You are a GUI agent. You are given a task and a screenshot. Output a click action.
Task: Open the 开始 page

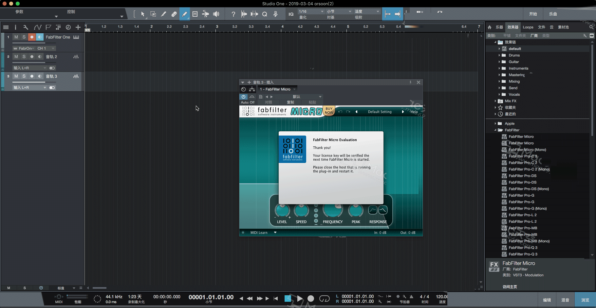click(533, 14)
